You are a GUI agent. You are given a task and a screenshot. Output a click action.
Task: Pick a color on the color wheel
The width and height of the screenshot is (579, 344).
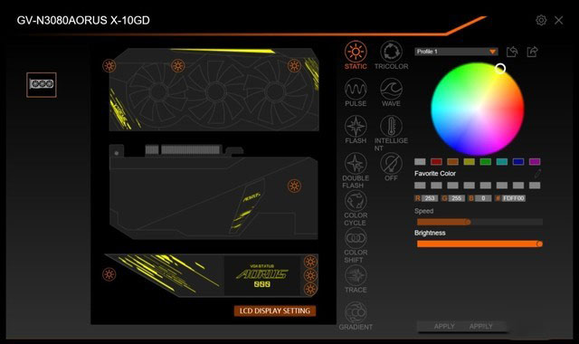478,109
